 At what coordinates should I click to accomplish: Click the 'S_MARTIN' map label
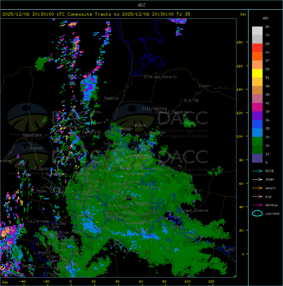pyautogui.click(x=128, y=198)
